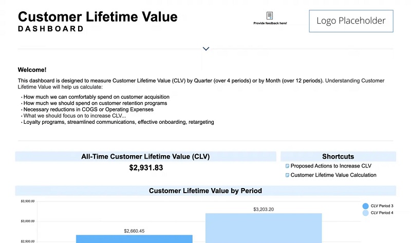Screen dimensions: 411x243
Task: Toggle CLV Period 4 legend swatch
Action: pyautogui.click(x=365, y=213)
